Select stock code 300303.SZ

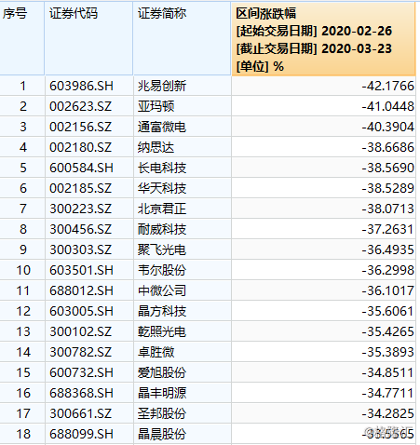[x=80, y=249]
